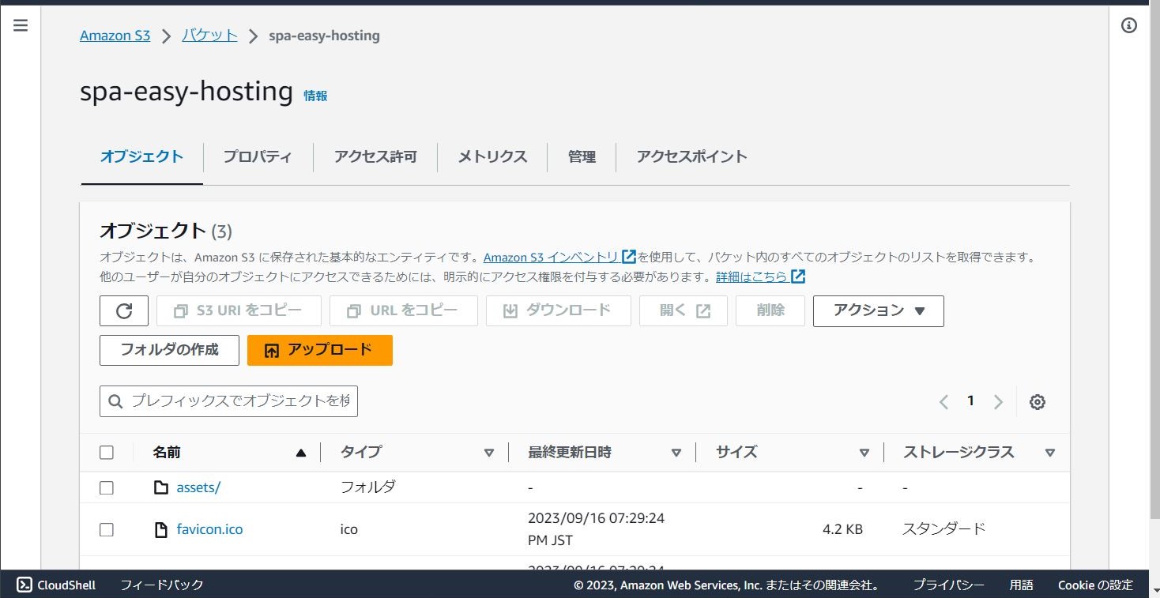Go to previous page arrow
The width and height of the screenshot is (1160, 598).
[x=943, y=402]
